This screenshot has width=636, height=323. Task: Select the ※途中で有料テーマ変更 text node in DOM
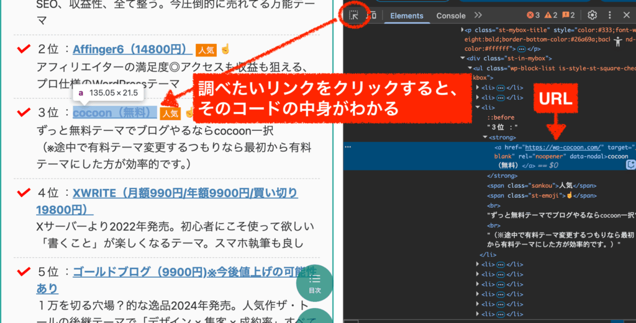pos(561,240)
